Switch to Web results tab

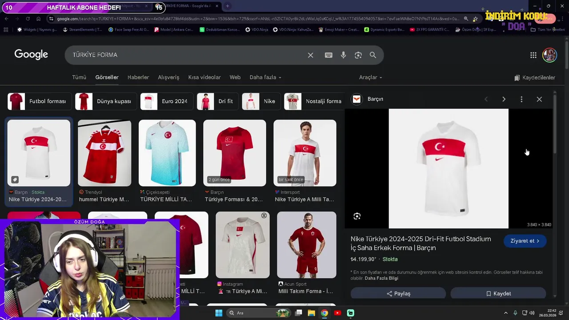coord(235,77)
